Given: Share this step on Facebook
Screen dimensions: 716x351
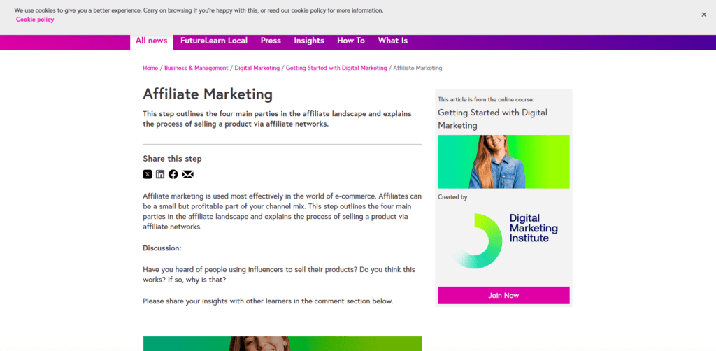Looking at the screenshot, I should (173, 174).
